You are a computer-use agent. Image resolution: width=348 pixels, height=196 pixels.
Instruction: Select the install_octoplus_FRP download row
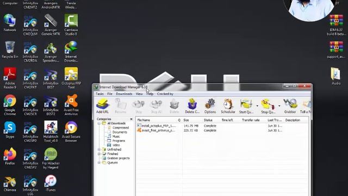pos(222,126)
